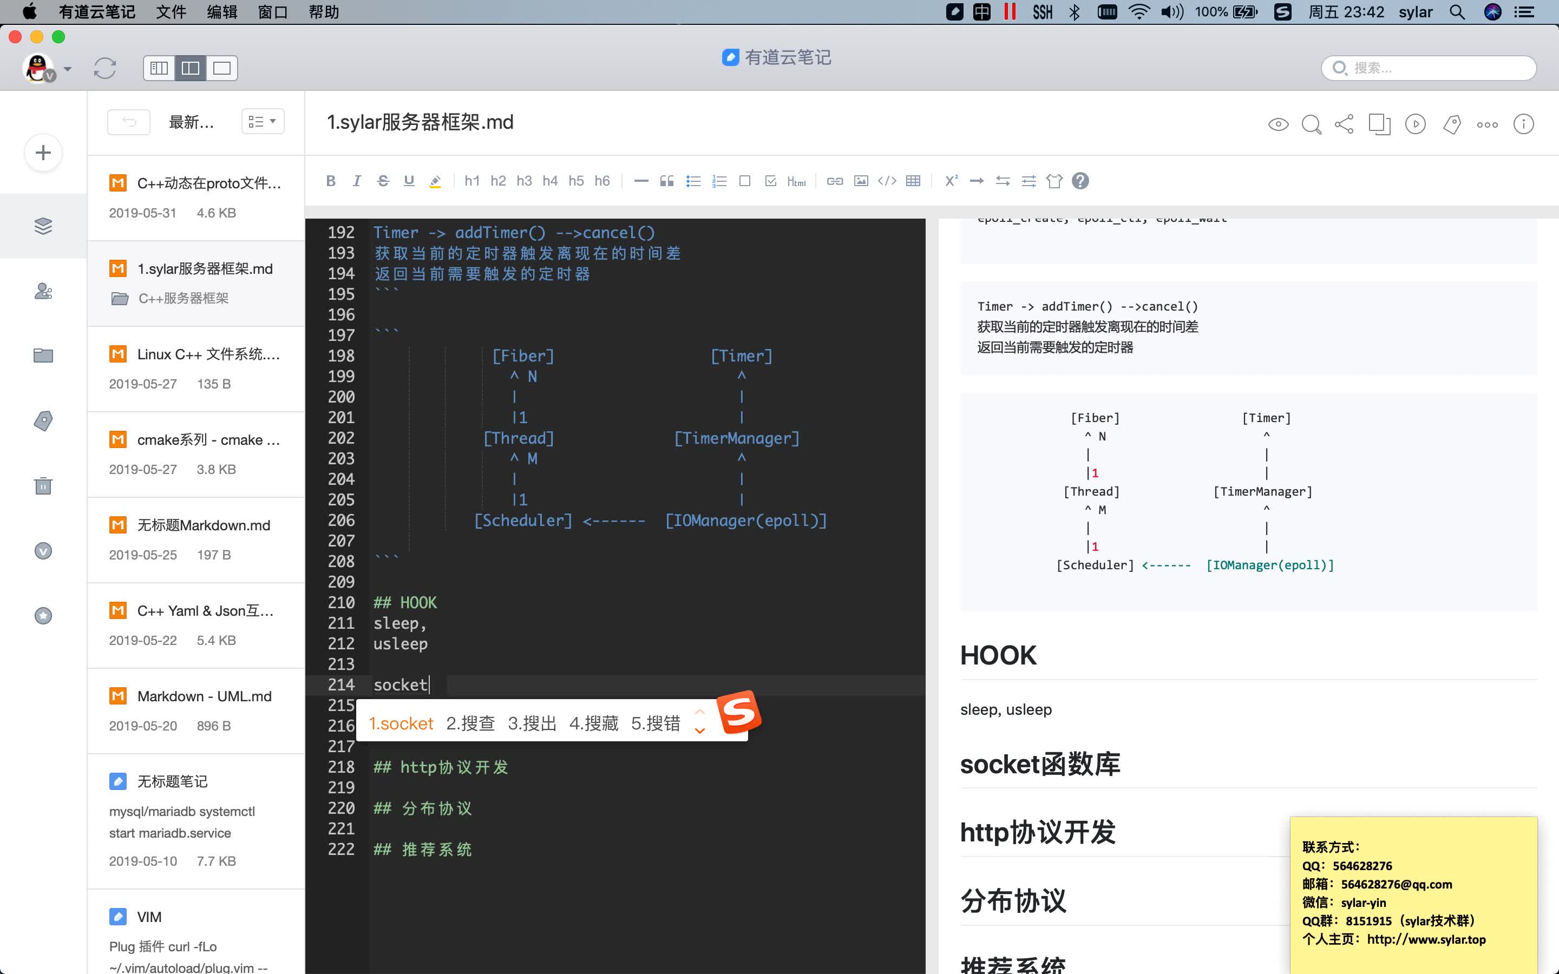The width and height of the screenshot is (1559, 974).
Task: Add a tag to this note
Action: pos(1452,124)
